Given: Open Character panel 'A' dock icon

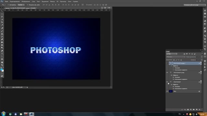Looking at the screenshot, I should [205, 46].
